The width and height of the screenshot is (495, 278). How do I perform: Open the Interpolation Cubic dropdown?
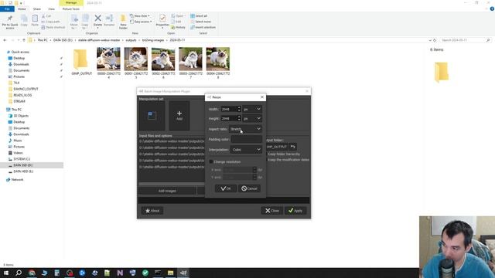[x=246, y=149]
